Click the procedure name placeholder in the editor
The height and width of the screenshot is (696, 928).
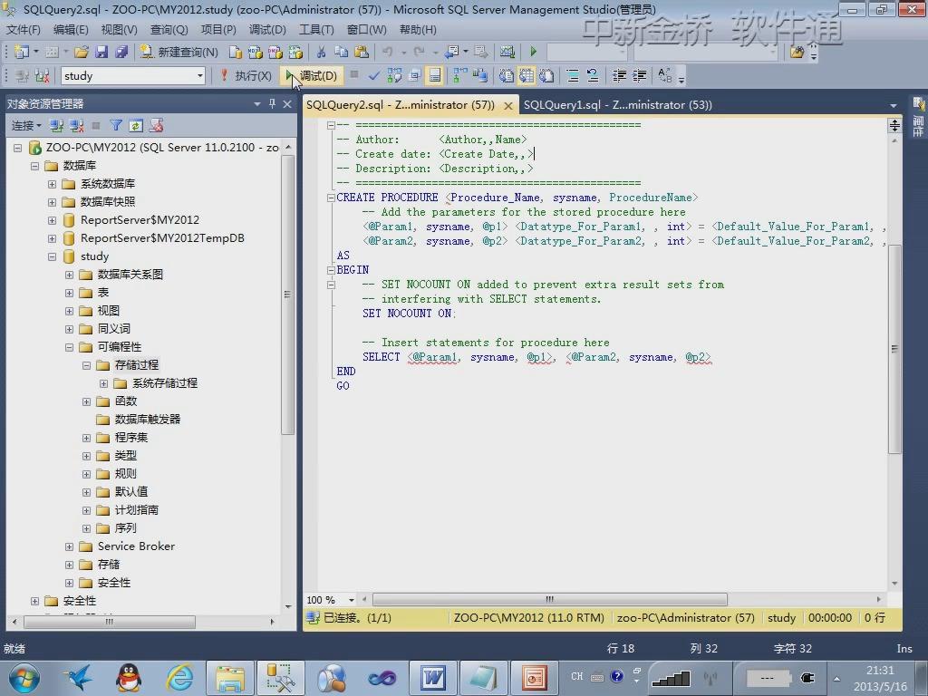[x=572, y=198]
